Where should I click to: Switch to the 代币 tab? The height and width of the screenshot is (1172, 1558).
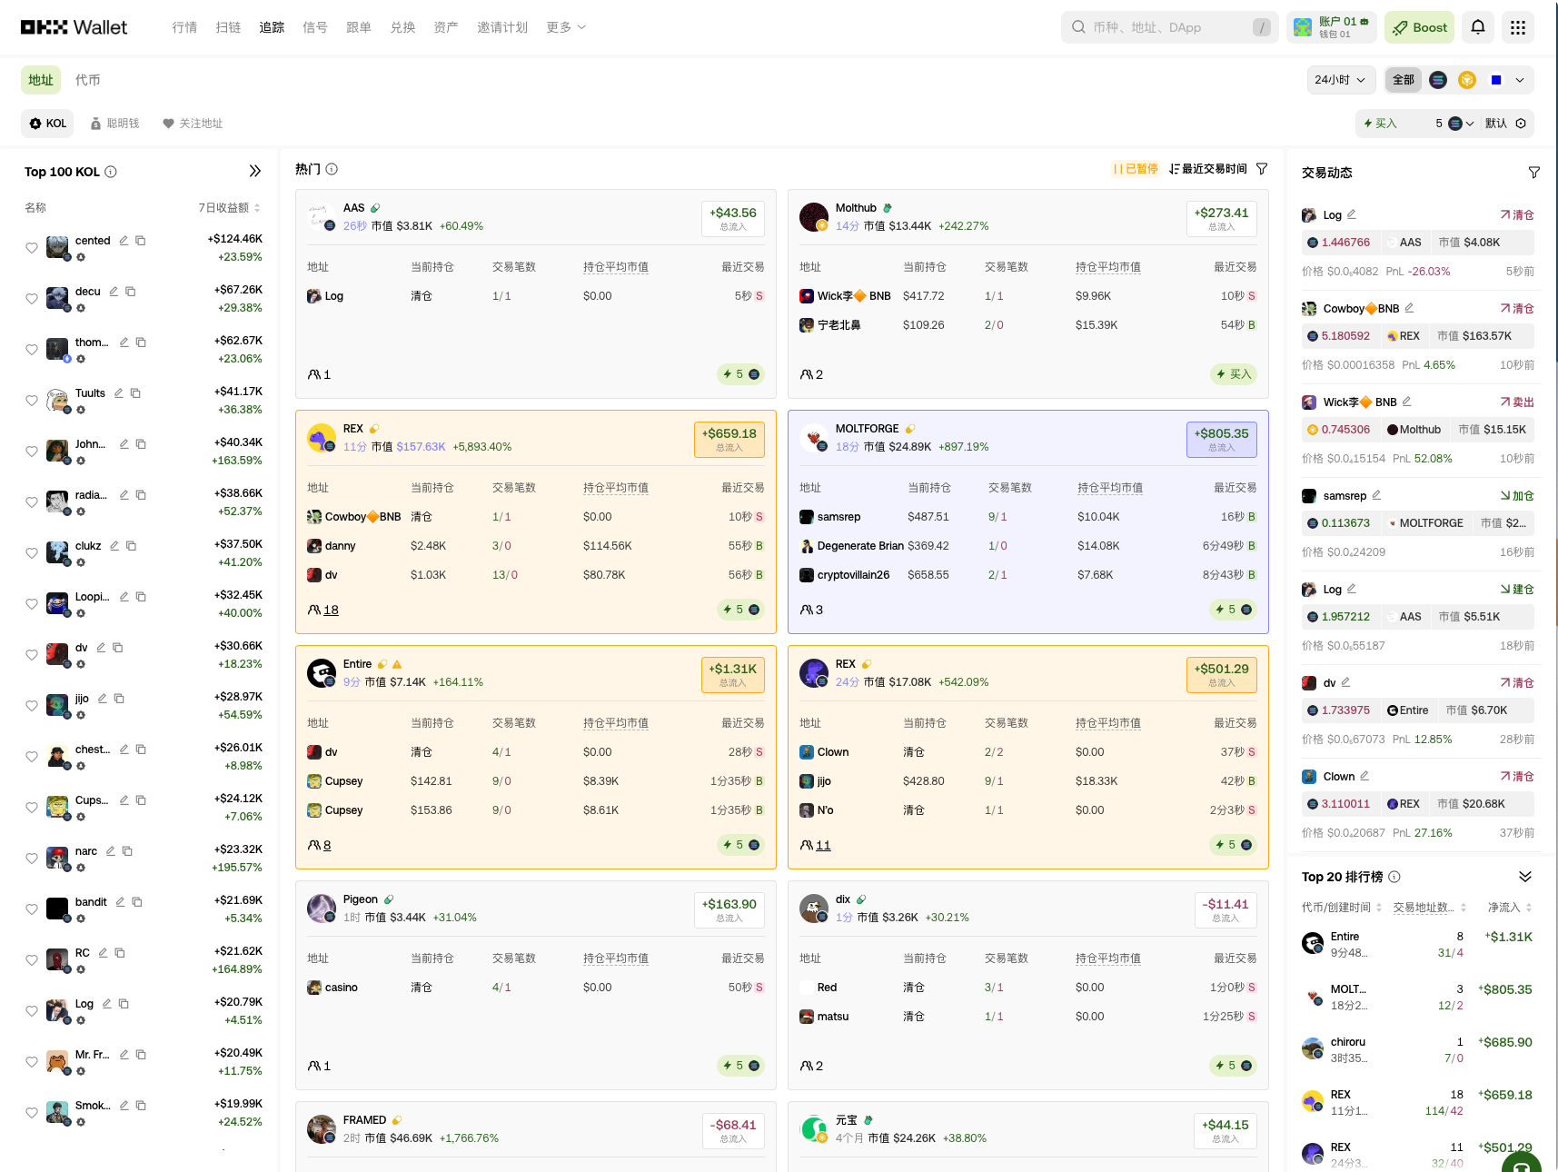pos(88,80)
